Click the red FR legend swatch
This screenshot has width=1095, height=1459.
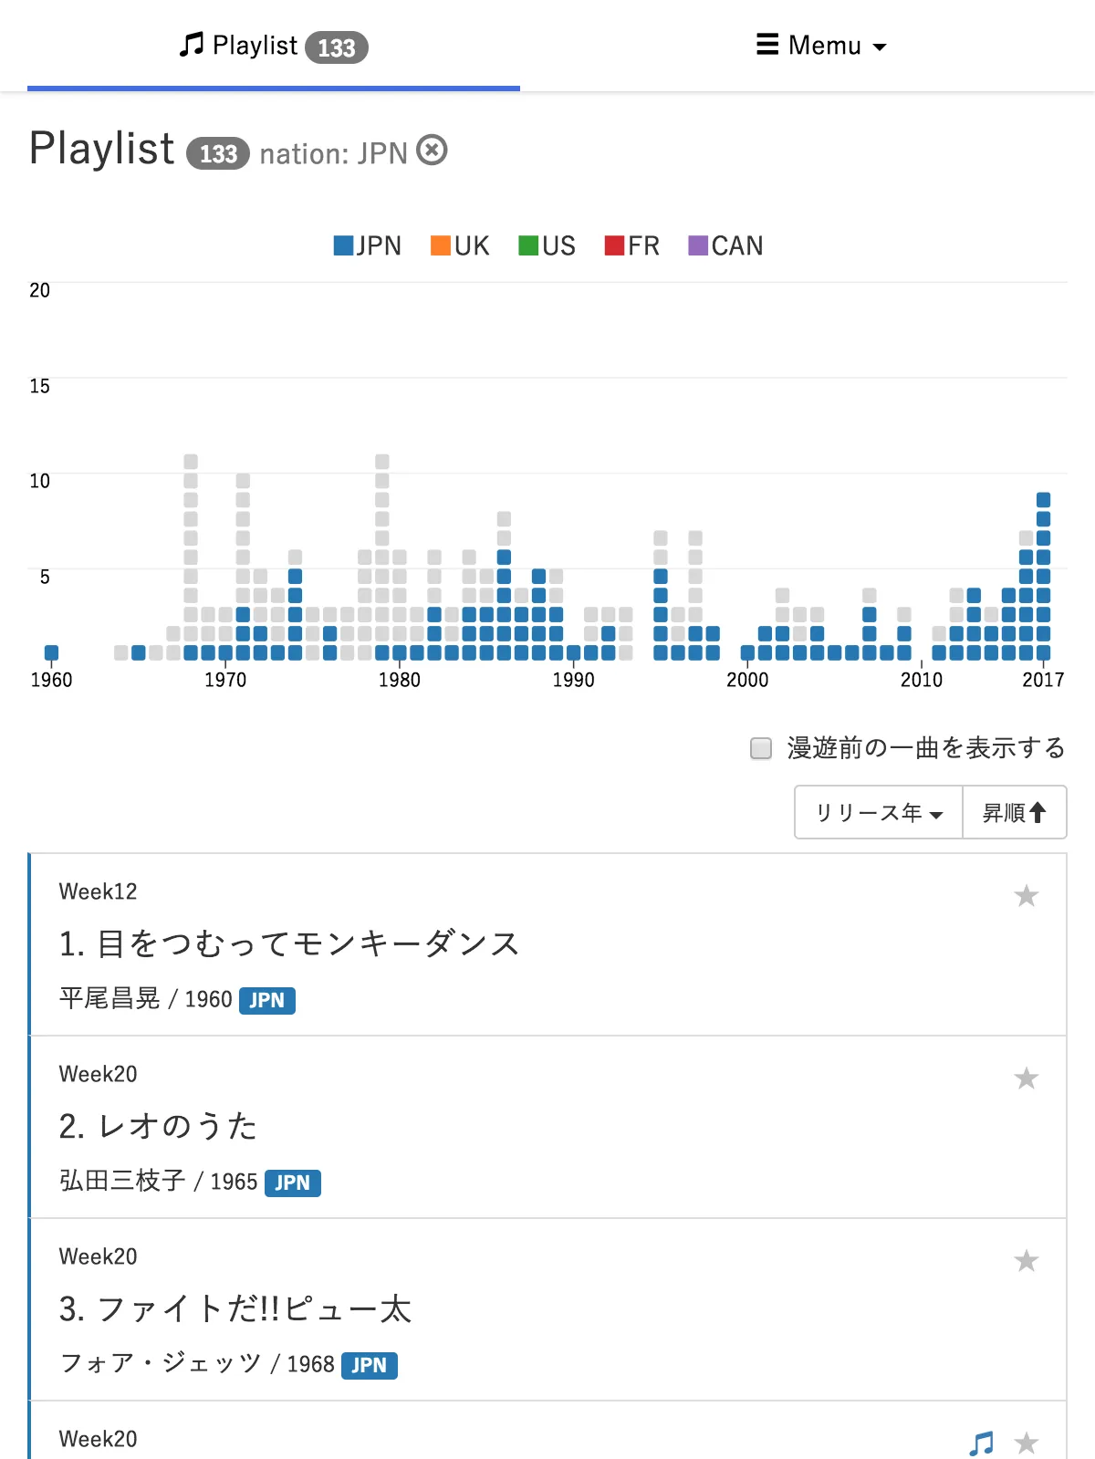614,245
